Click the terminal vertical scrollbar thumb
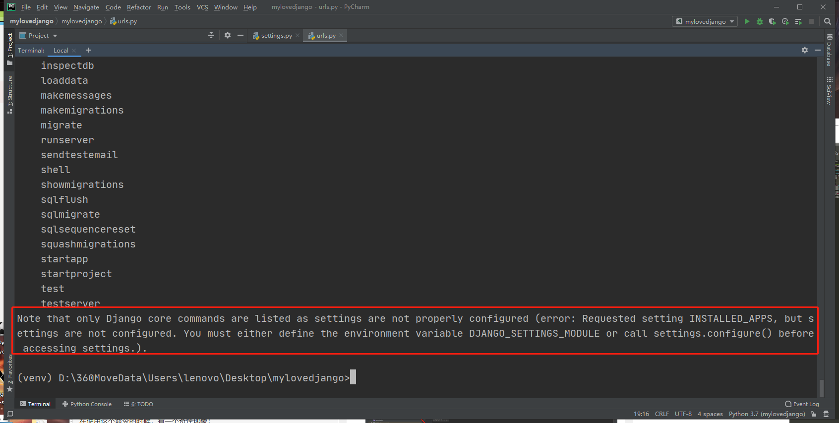 (x=821, y=388)
